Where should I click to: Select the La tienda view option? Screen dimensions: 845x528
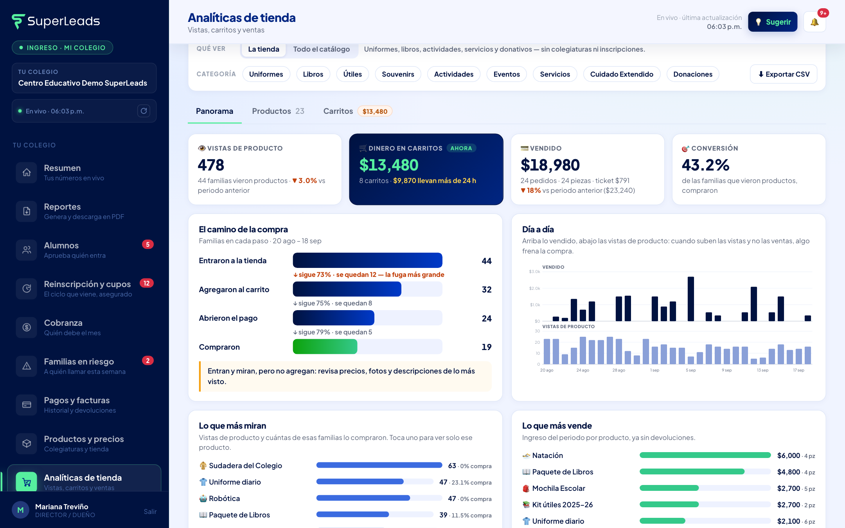264,49
